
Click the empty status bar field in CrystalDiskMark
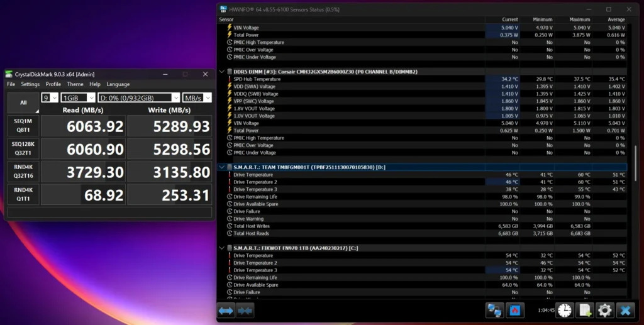(x=109, y=212)
